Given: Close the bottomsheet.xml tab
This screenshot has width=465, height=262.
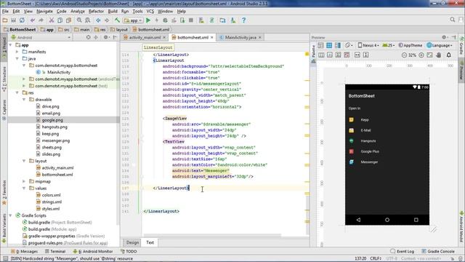Looking at the screenshot, I should pos(211,37).
